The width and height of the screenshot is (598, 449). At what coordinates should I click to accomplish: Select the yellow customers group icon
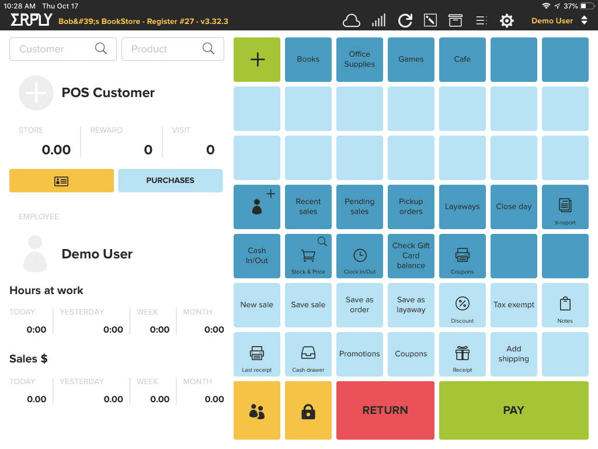click(x=256, y=410)
